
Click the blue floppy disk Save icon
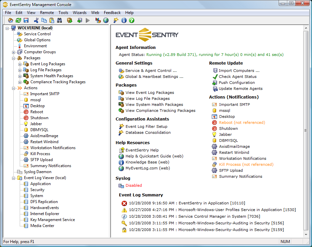tap(26, 20)
